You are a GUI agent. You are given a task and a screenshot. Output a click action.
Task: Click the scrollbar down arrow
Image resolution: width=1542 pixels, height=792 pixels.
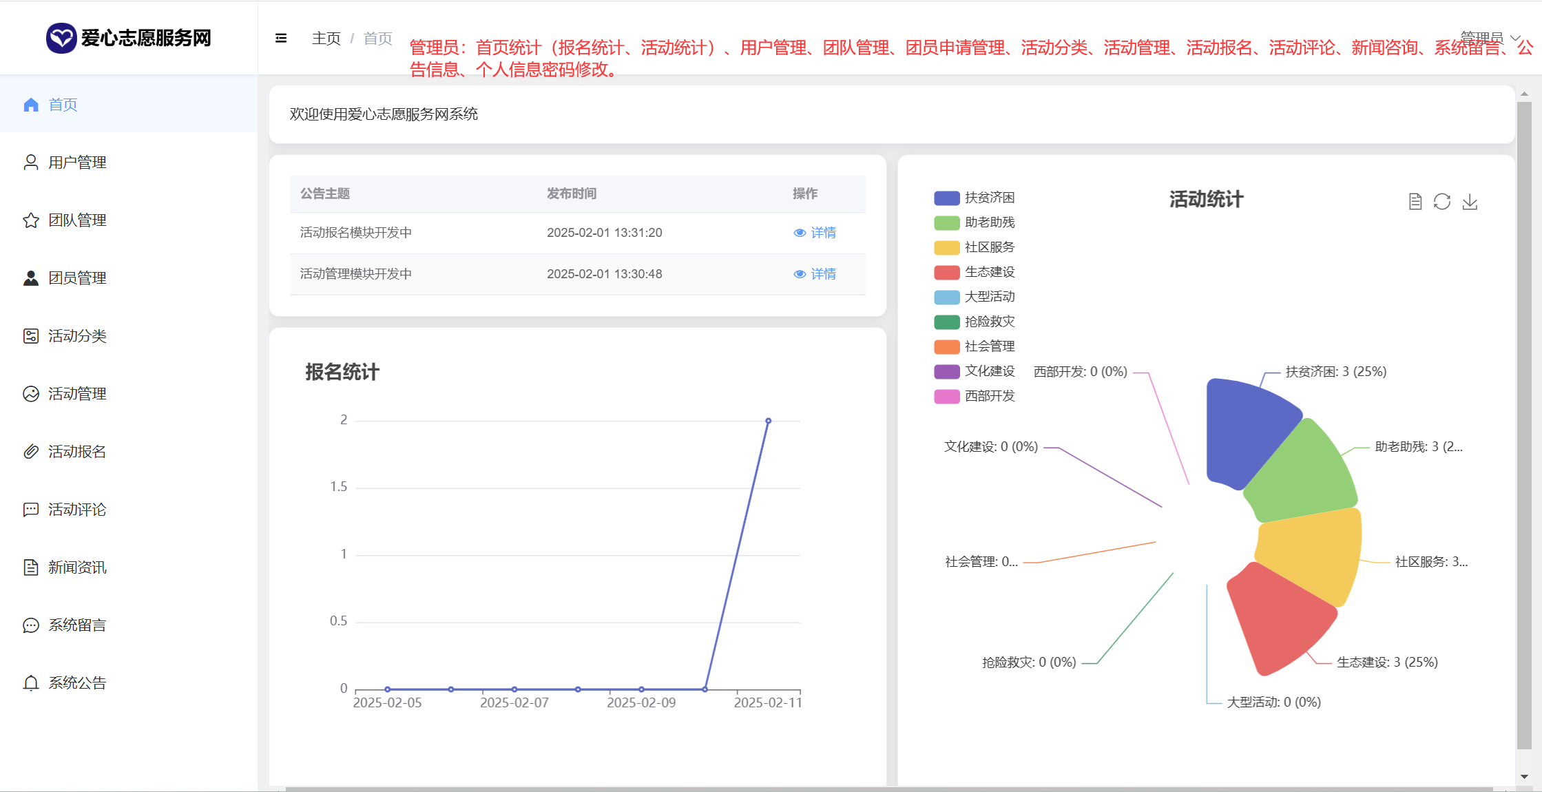pos(1524,776)
